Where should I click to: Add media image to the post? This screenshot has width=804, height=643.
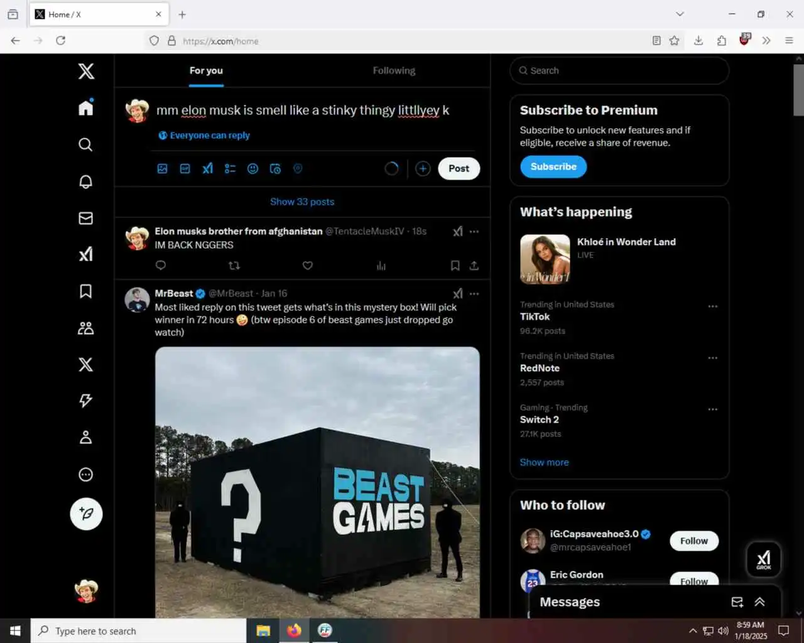tap(162, 168)
